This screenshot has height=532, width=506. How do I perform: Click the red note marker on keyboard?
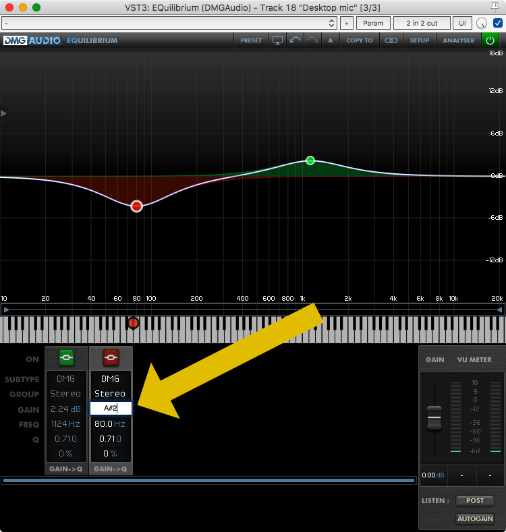click(134, 324)
